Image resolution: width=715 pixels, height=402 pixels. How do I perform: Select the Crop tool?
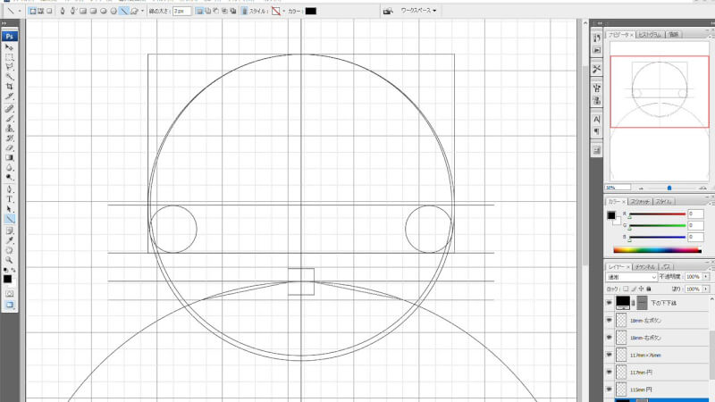click(x=9, y=87)
